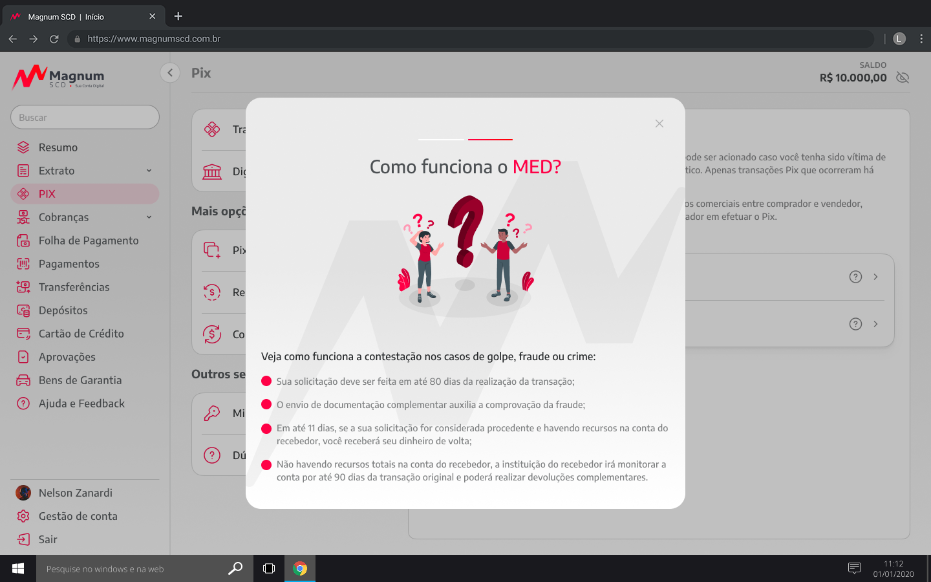Reload the page

(x=54, y=39)
